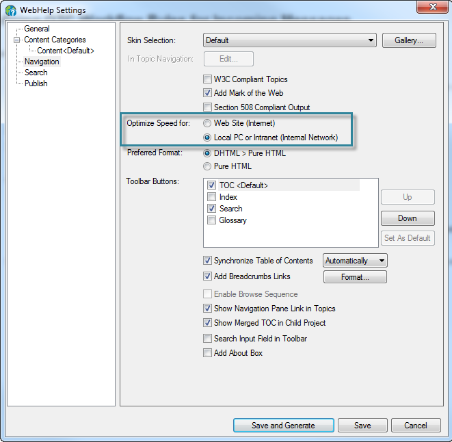
Task: Uncheck the Search toolbar button
Action: pyautogui.click(x=211, y=209)
